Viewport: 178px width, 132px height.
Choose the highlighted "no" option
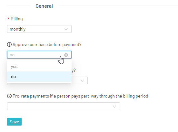coord(39,77)
